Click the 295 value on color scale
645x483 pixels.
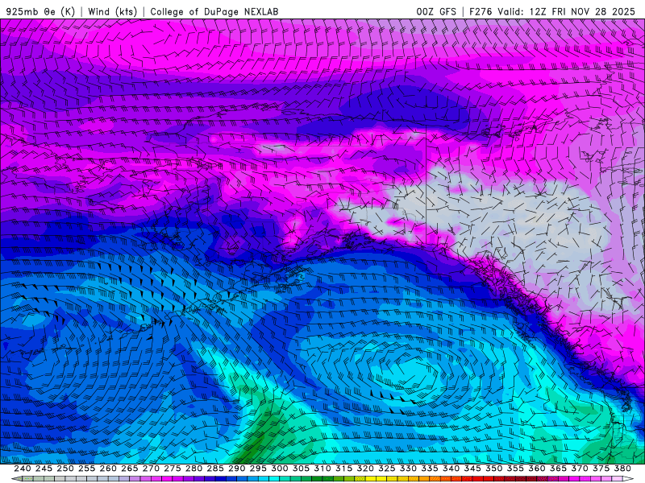[258, 469]
